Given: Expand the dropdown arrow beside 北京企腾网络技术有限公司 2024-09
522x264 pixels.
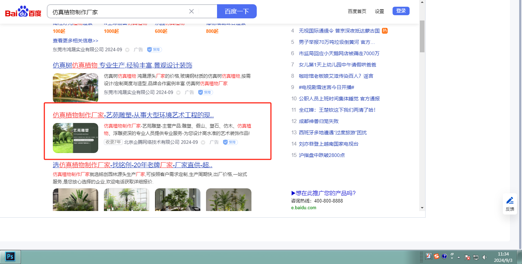Looking at the screenshot, I should pos(203,142).
